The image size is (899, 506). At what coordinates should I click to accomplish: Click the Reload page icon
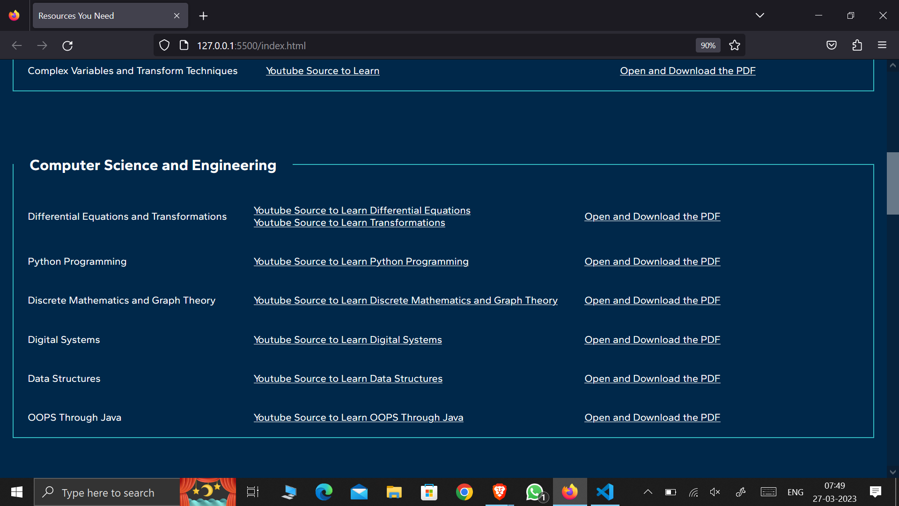click(x=67, y=45)
